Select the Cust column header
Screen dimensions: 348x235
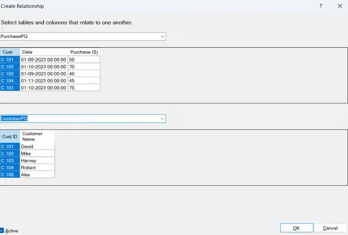point(10,52)
